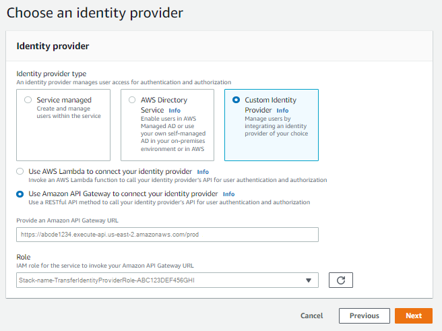Select the Service managed radio button
442x331 pixels.
pyautogui.click(x=28, y=100)
